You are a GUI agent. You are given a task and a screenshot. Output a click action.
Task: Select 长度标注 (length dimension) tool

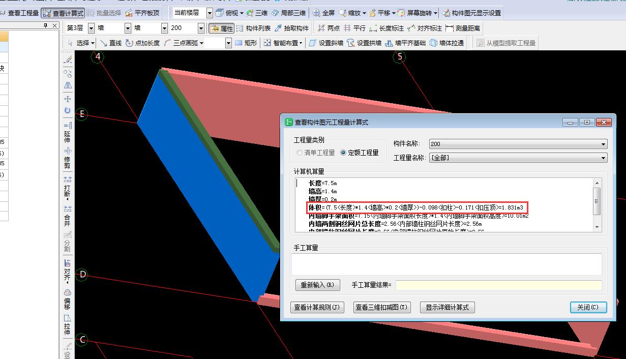pos(386,28)
